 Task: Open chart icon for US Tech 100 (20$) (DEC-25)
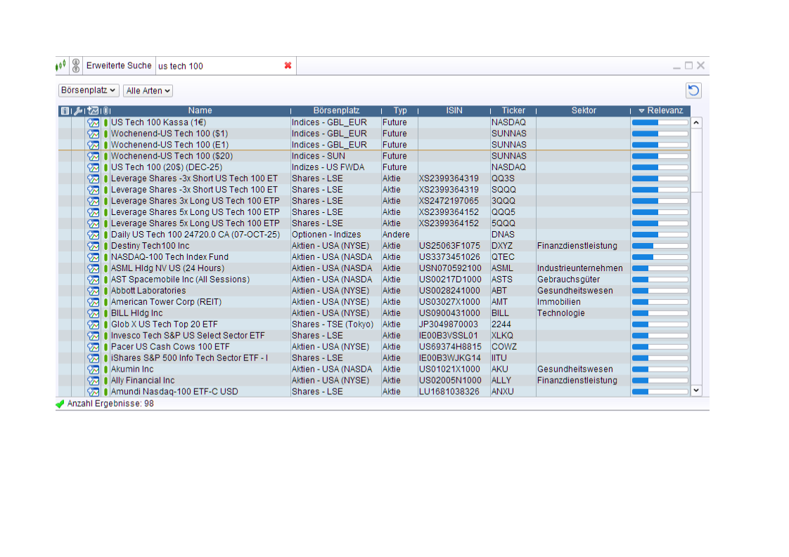(x=93, y=167)
